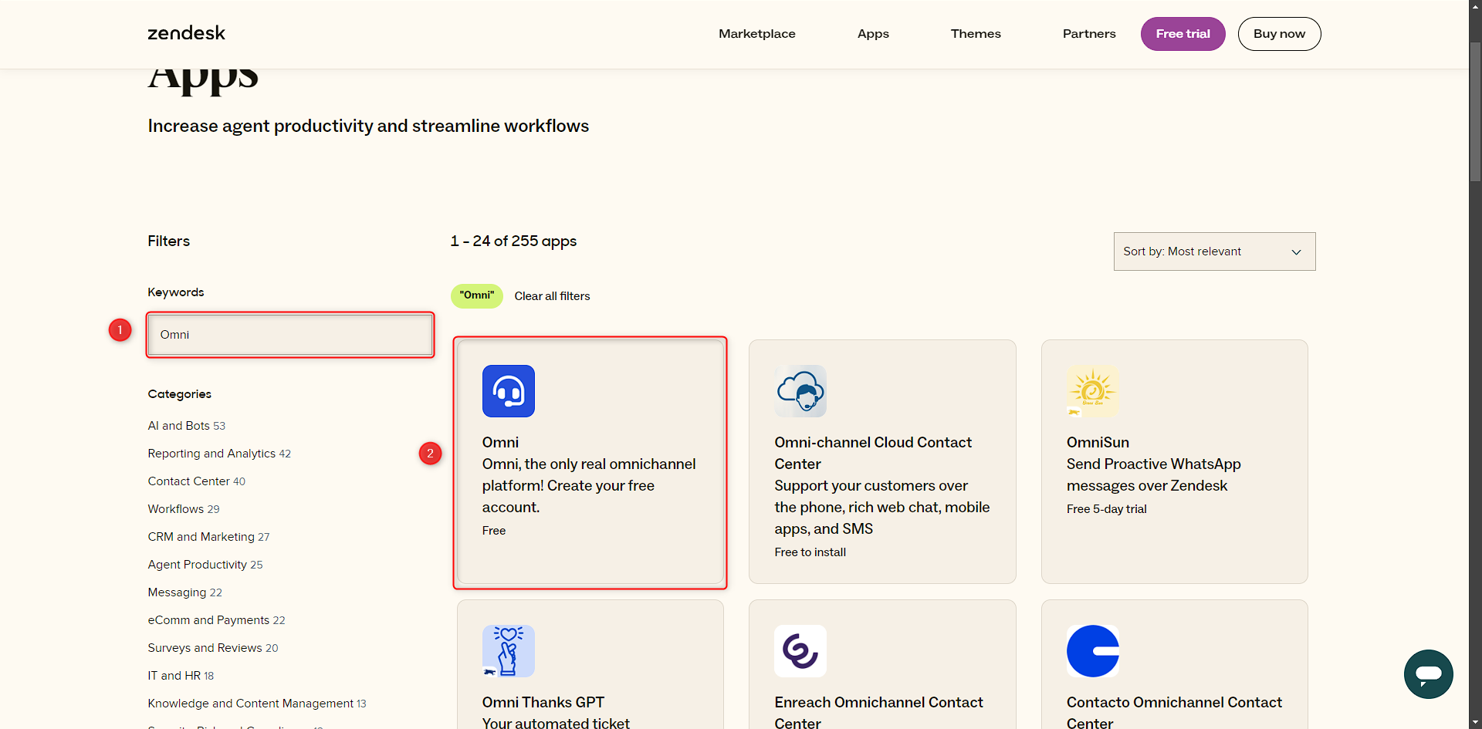Filter by IT and HR category

point(181,676)
